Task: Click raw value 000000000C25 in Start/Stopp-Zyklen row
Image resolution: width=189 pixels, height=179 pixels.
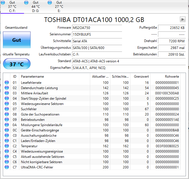Action: [167, 99]
